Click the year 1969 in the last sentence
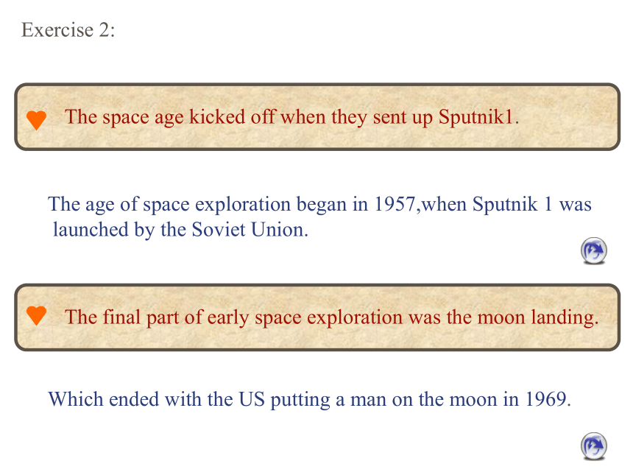 (x=545, y=399)
